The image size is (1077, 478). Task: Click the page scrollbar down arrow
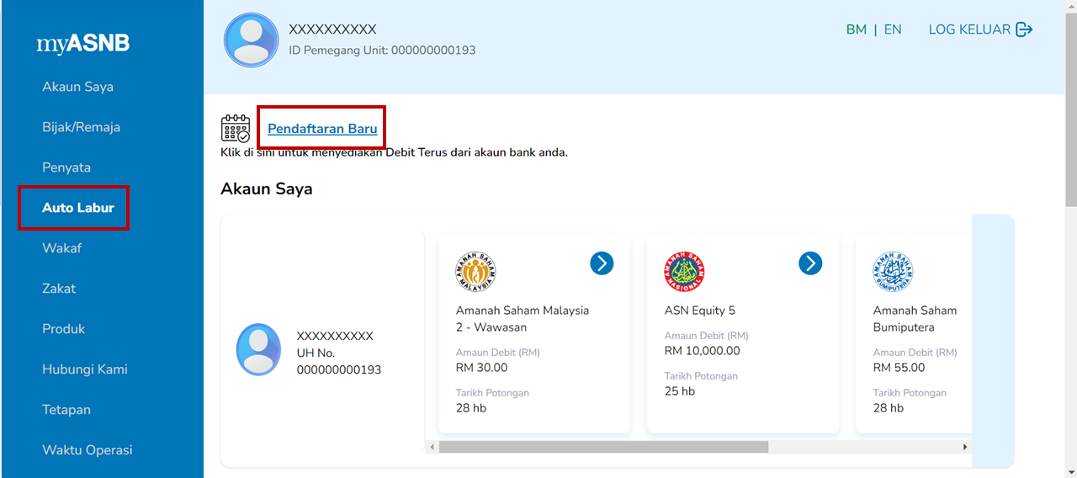(x=1070, y=471)
